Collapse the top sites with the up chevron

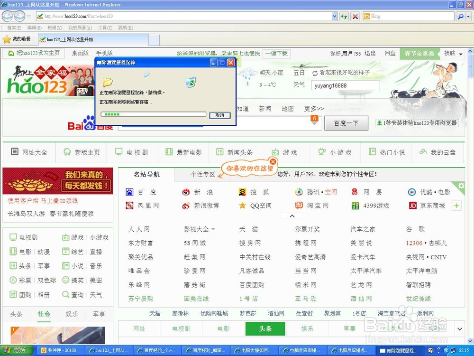click(x=292, y=216)
